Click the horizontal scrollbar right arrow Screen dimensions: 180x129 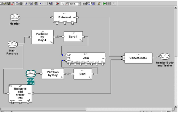click(x=173, y=109)
